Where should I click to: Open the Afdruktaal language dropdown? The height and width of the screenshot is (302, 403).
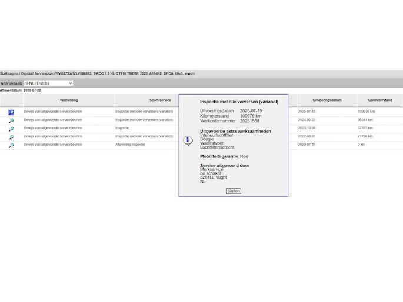pyautogui.click(x=48, y=83)
